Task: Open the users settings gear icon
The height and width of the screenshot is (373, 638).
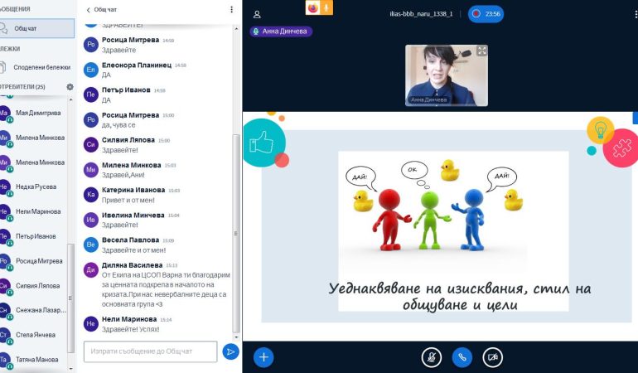Action: (x=70, y=86)
